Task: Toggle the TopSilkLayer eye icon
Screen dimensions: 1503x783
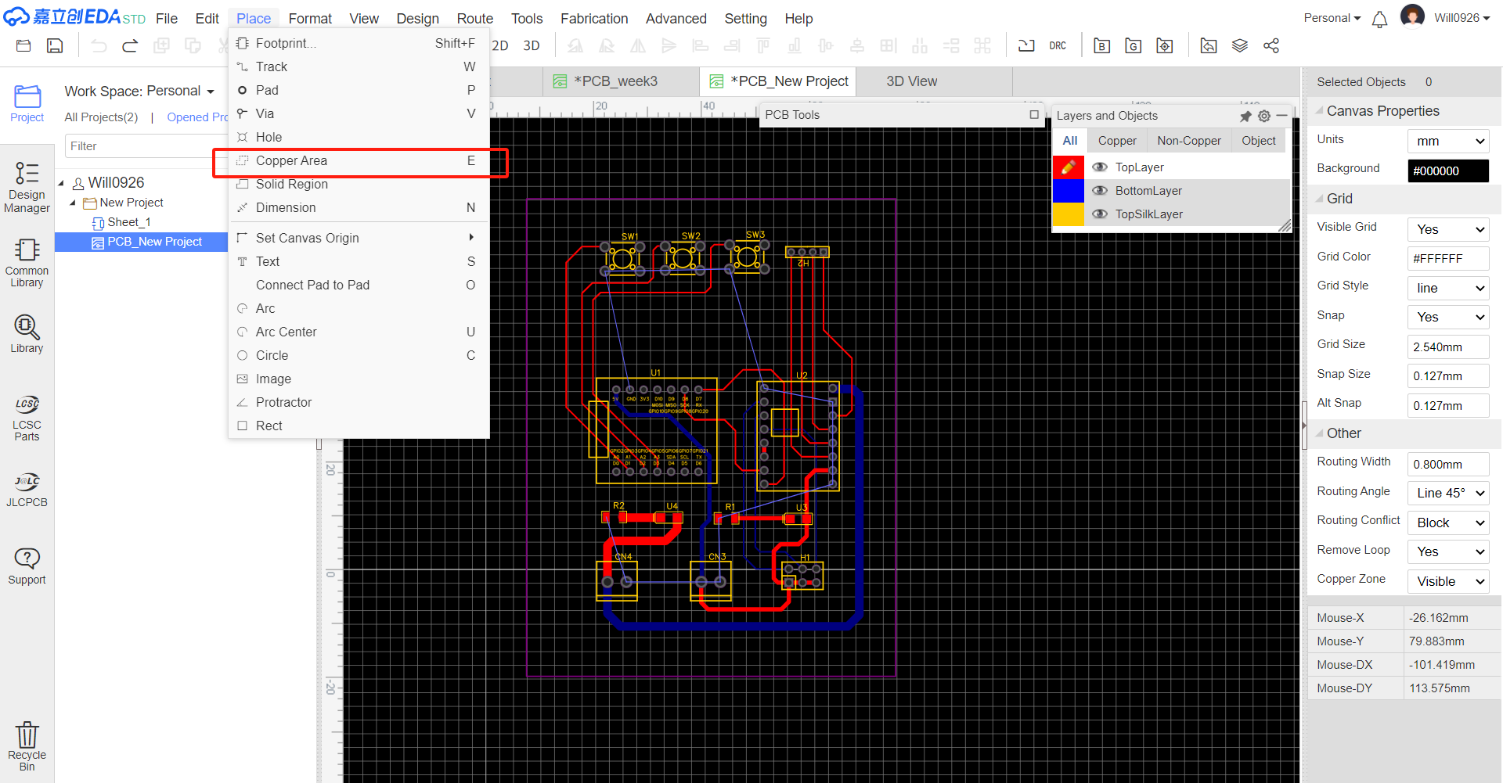Action: [1099, 214]
